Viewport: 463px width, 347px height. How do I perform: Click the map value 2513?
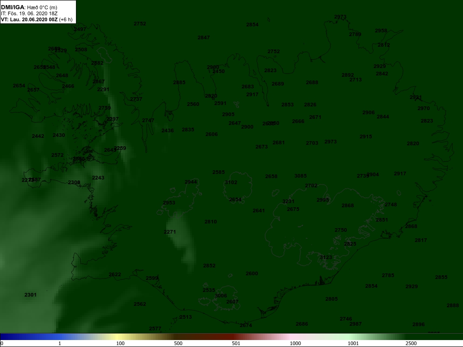tap(186, 317)
